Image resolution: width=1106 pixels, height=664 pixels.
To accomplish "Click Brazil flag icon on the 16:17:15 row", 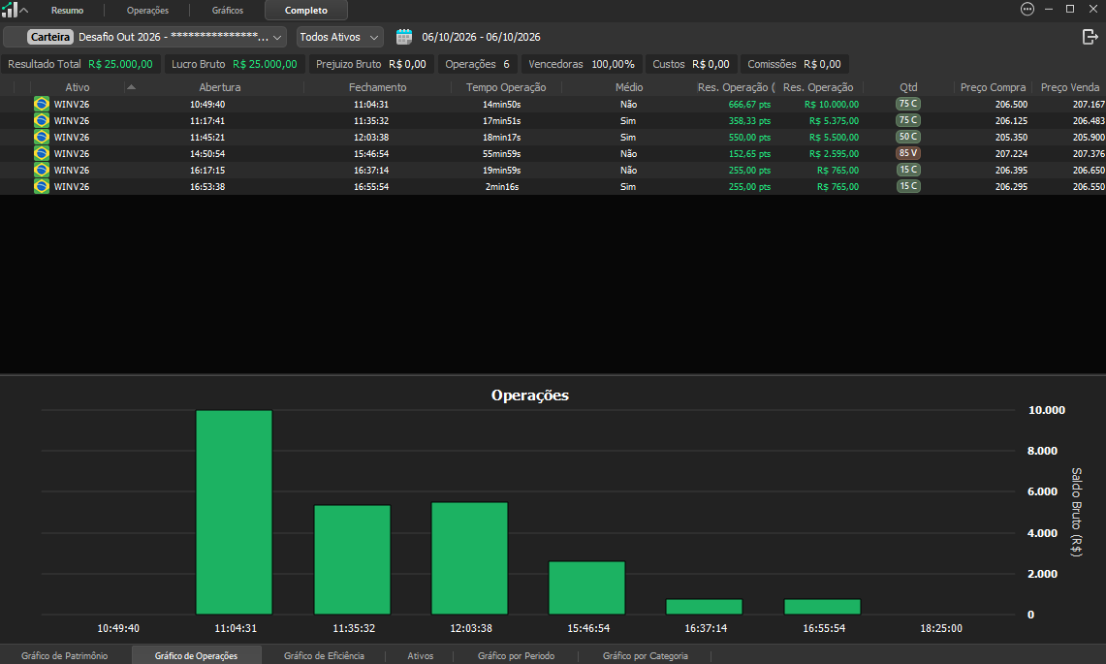I will click(x=42, y=170).
